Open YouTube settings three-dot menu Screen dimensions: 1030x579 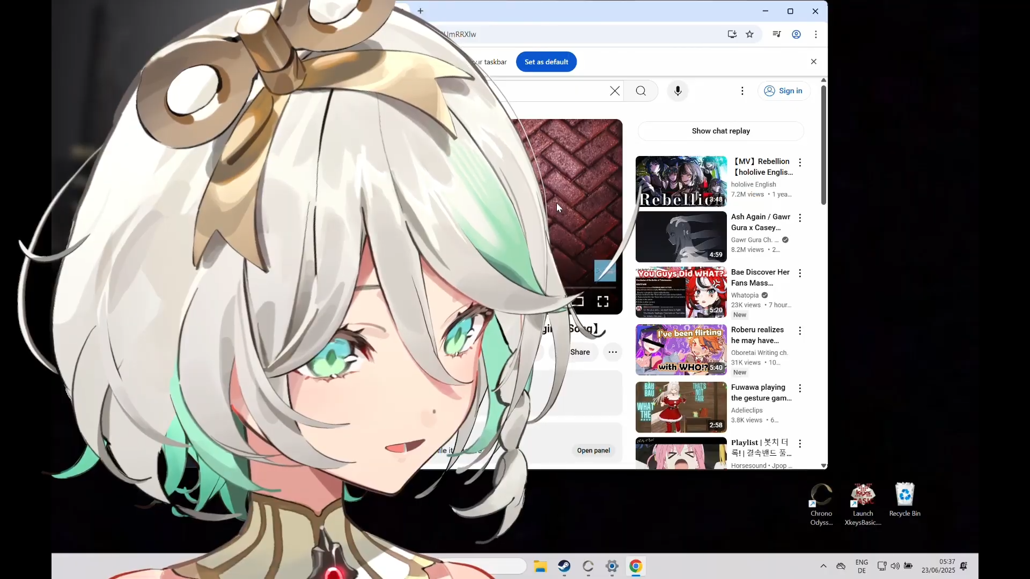coord(742,91)
